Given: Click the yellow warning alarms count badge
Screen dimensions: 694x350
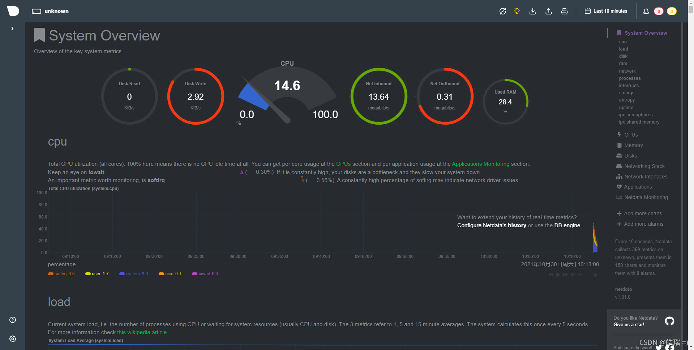Looking at the screenshot, I should 672,11.
